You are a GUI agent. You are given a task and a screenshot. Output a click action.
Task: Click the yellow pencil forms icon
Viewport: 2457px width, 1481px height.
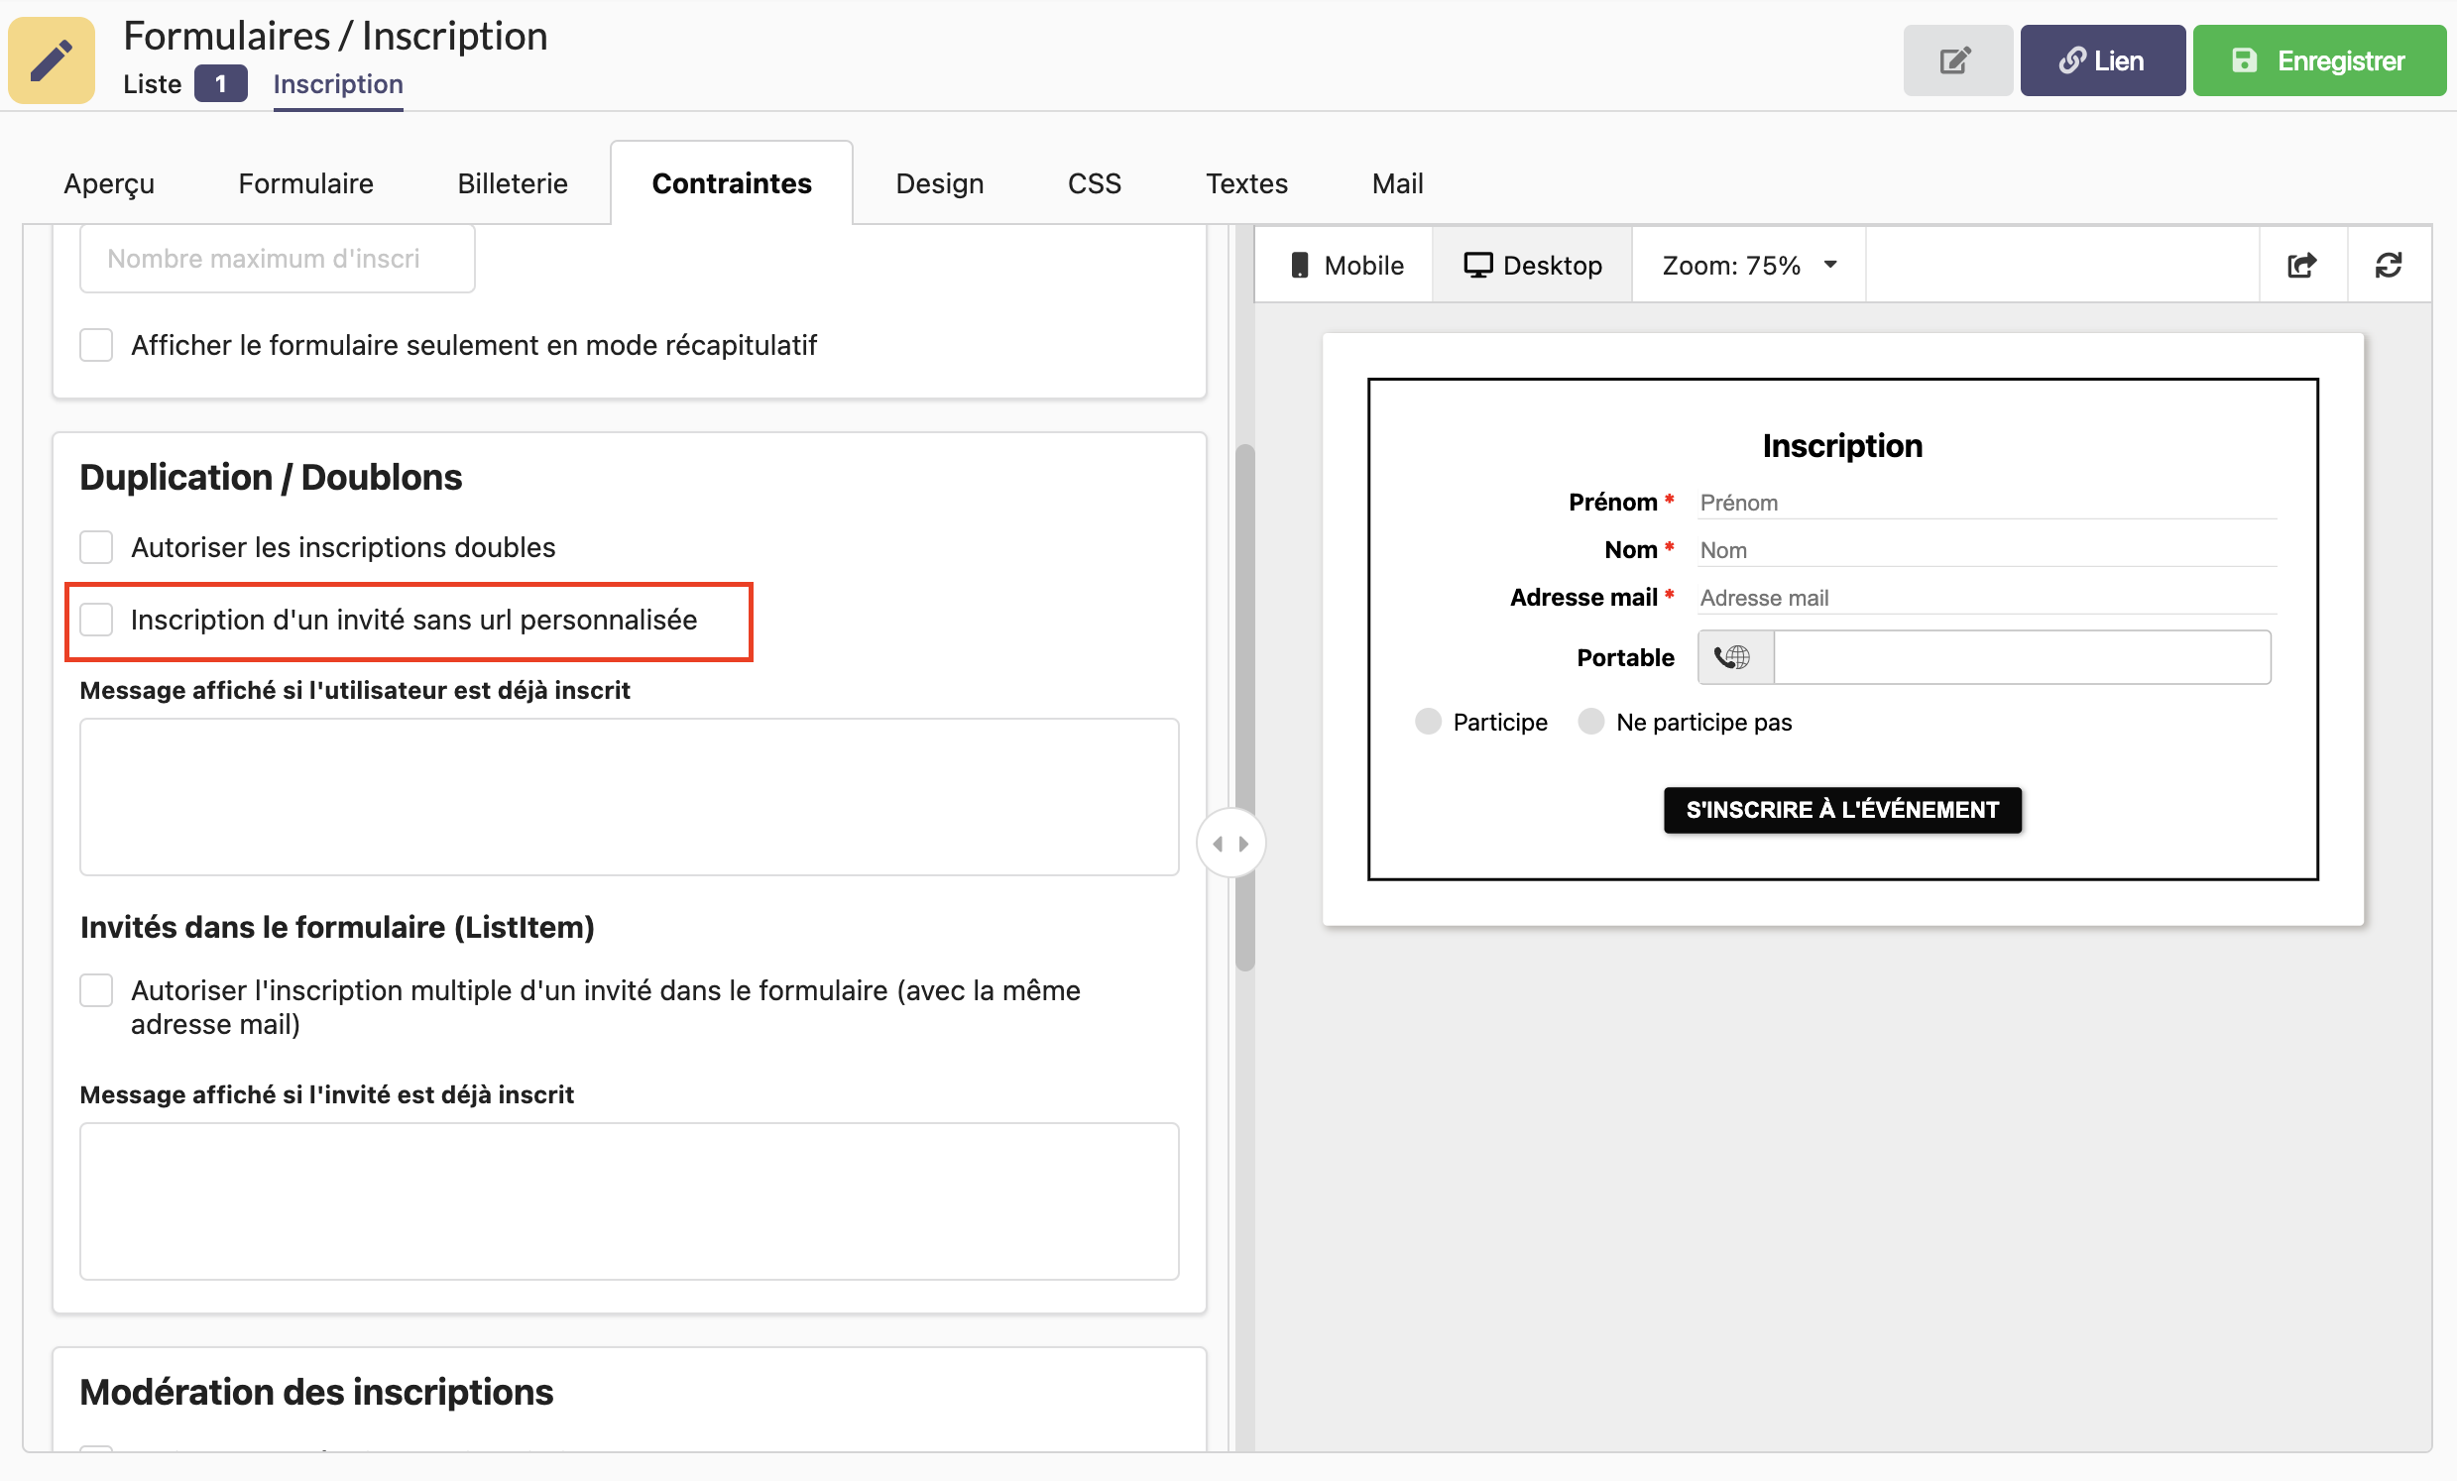point(52,59)
